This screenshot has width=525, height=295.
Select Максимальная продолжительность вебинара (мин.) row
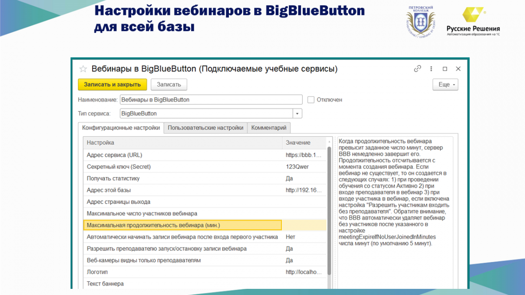205,225
